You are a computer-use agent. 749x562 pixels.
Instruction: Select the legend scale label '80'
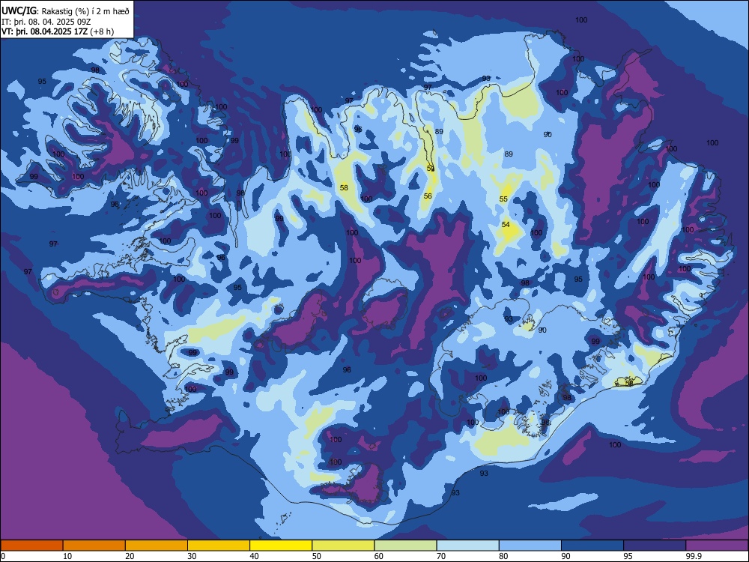pos(503,556)
